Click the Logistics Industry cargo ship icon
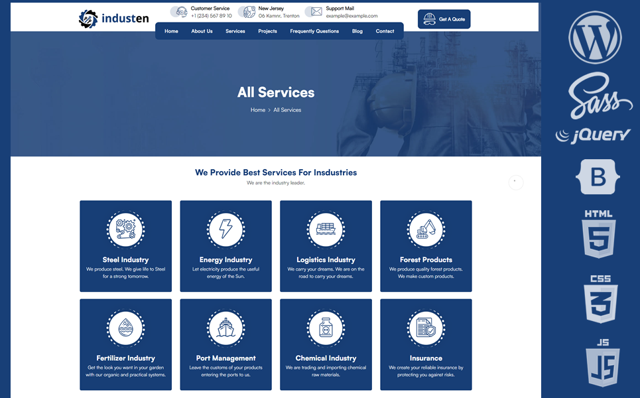Viewport: 640px width, 398px height. coord(326,230)
